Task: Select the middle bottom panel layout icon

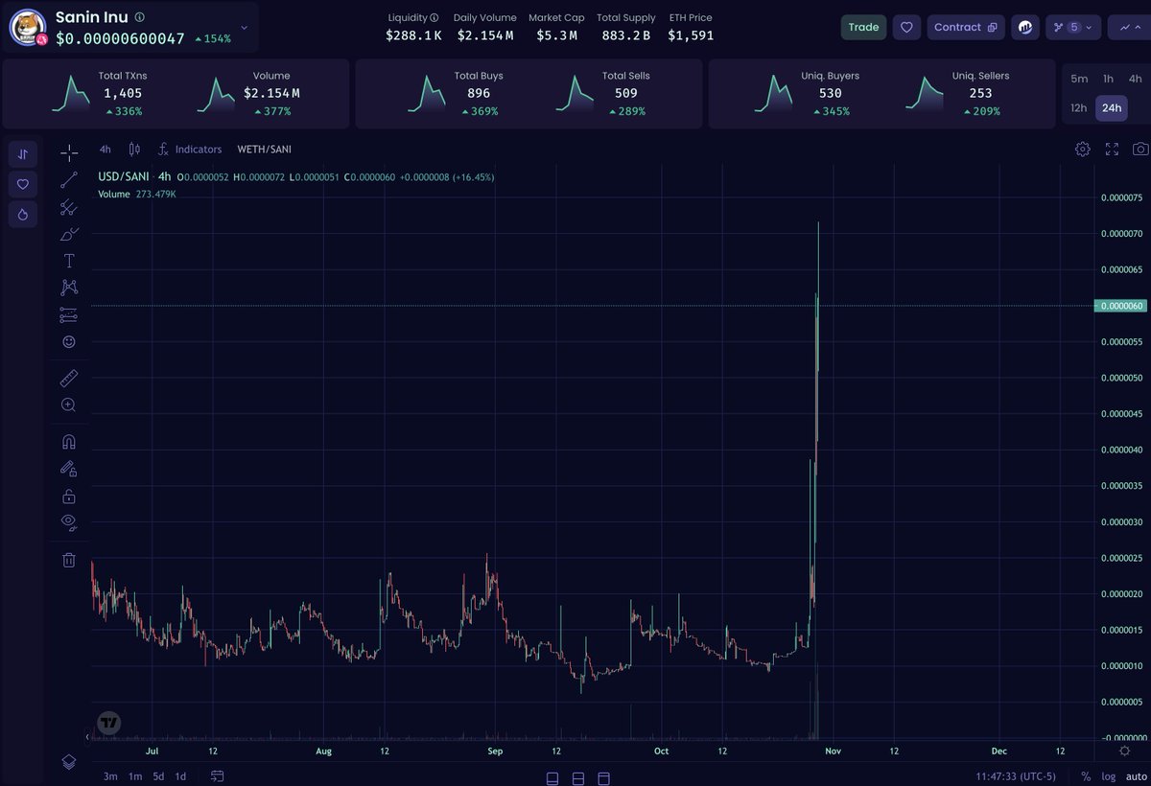Action: tap(578, 777)
